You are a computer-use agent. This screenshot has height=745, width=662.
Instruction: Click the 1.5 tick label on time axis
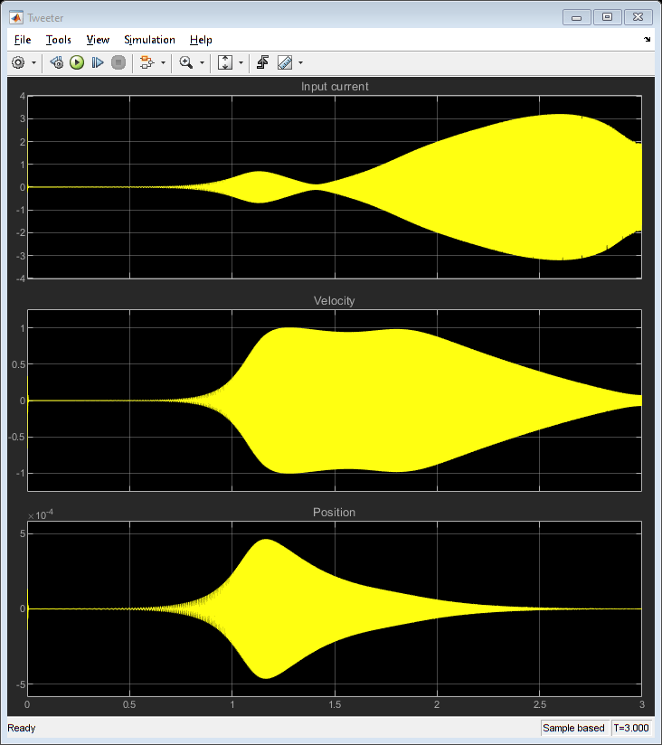click(x=335, y=704)
